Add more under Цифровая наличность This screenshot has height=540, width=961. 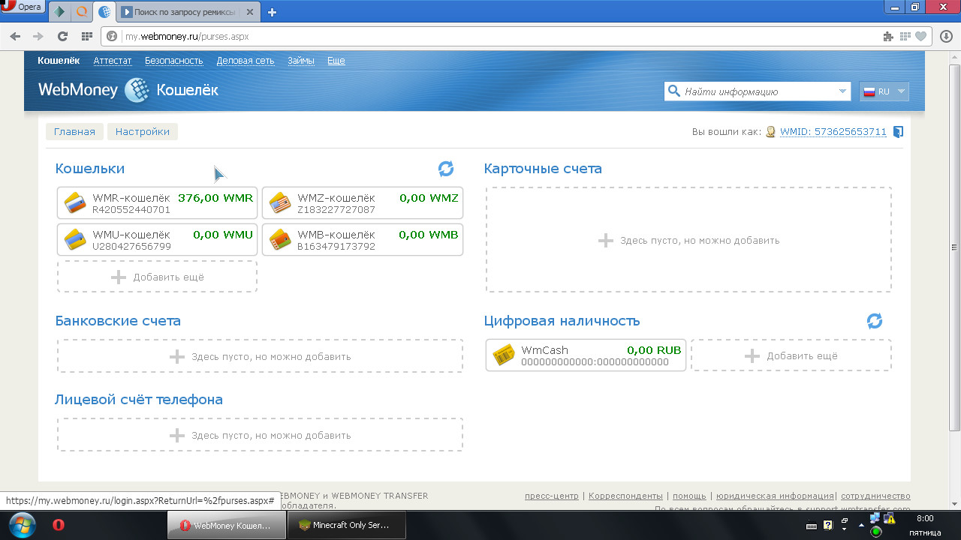click(x=791, y=355)
